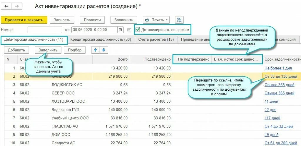Screen dimensions: 301x146
Task: Open the Печать dropdown
Action: coord(156,20)
